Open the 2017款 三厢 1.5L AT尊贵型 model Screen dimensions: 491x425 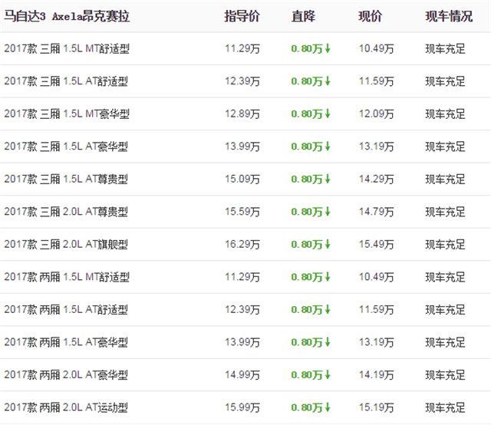click(66, 179)
